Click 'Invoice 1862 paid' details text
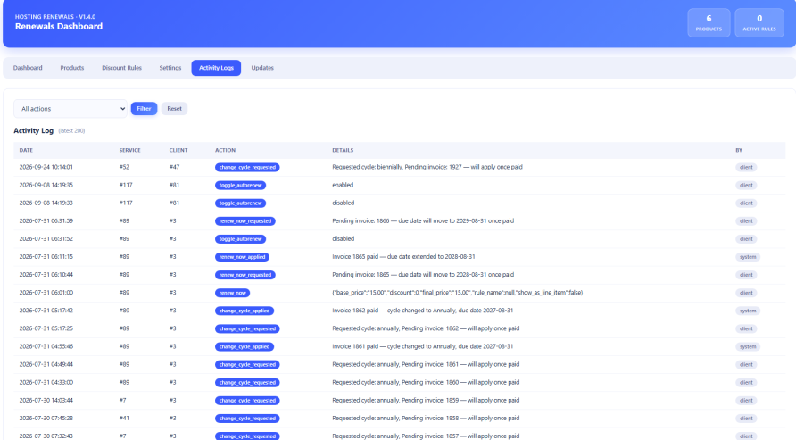The width and height of the screenshot is (796, 440). tap(423, 311)
